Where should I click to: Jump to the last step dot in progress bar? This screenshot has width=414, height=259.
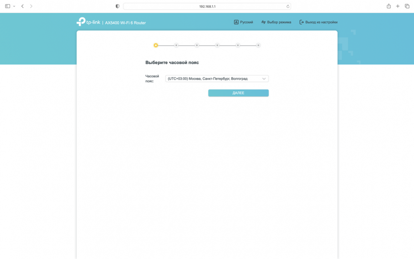[x=258, y=45]
